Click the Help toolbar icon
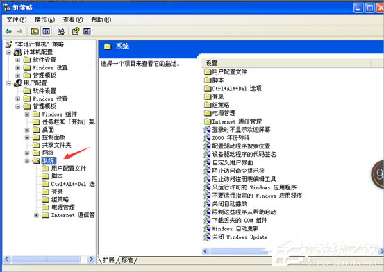This screenshot has height=272, width=384. click(76, 31)
